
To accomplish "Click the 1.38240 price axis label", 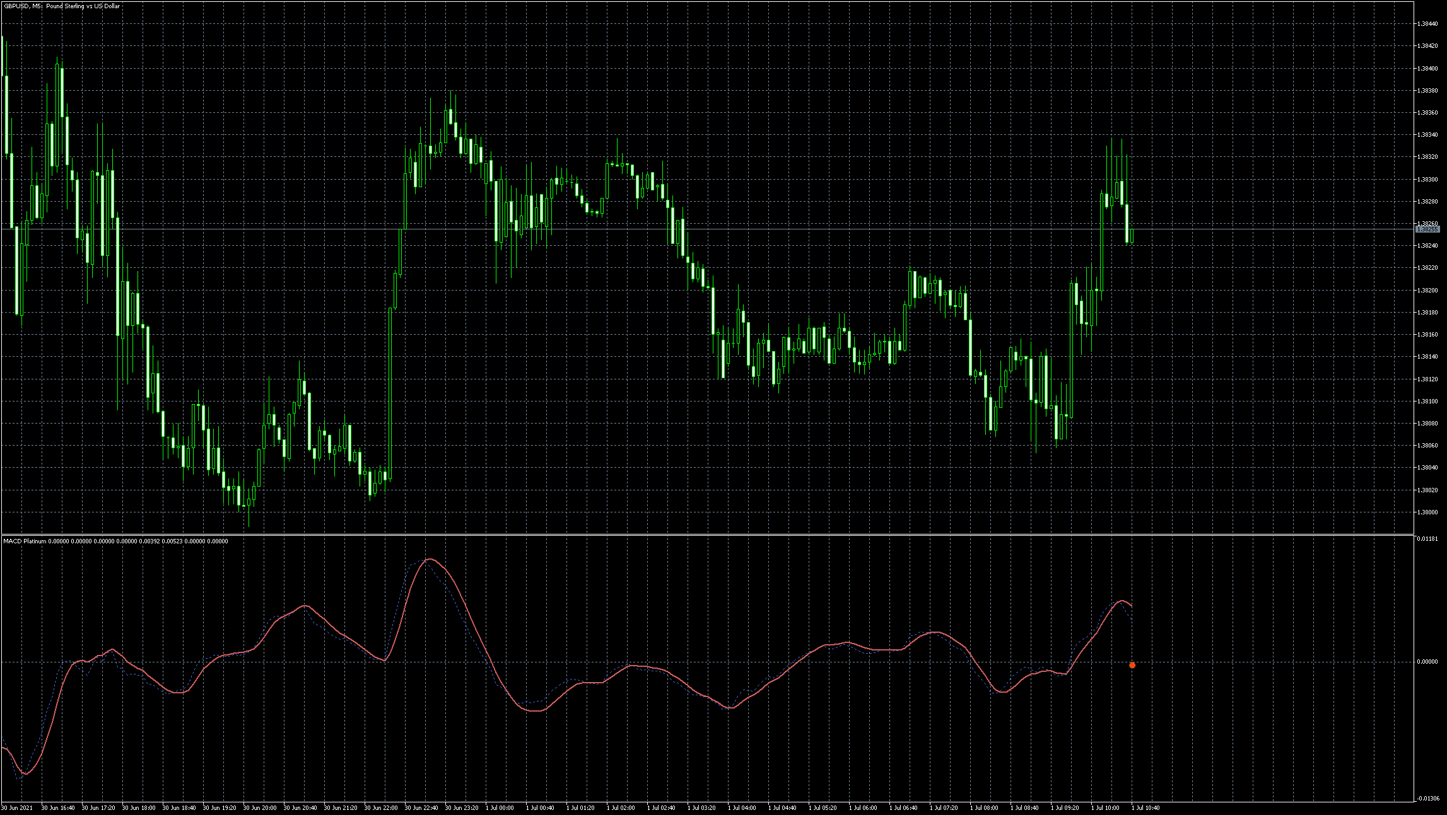I will coord(1427,246).
